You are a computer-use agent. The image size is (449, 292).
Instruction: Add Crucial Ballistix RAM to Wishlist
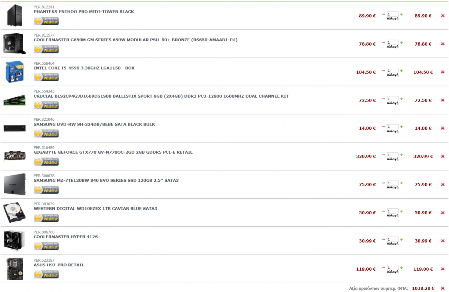pyautogui.click(x=46, y=105)
